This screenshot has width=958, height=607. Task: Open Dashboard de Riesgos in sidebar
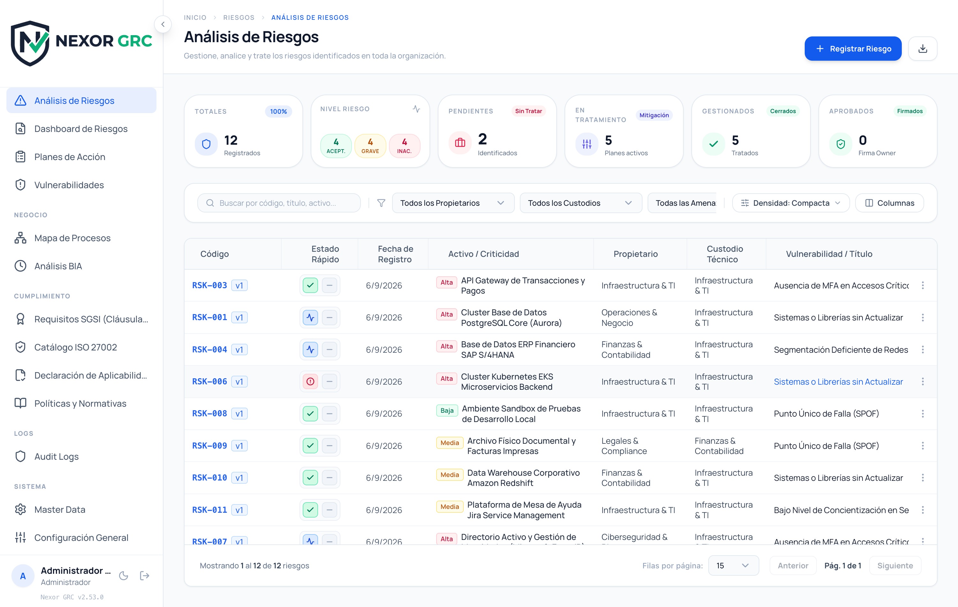tap(81, 128)
